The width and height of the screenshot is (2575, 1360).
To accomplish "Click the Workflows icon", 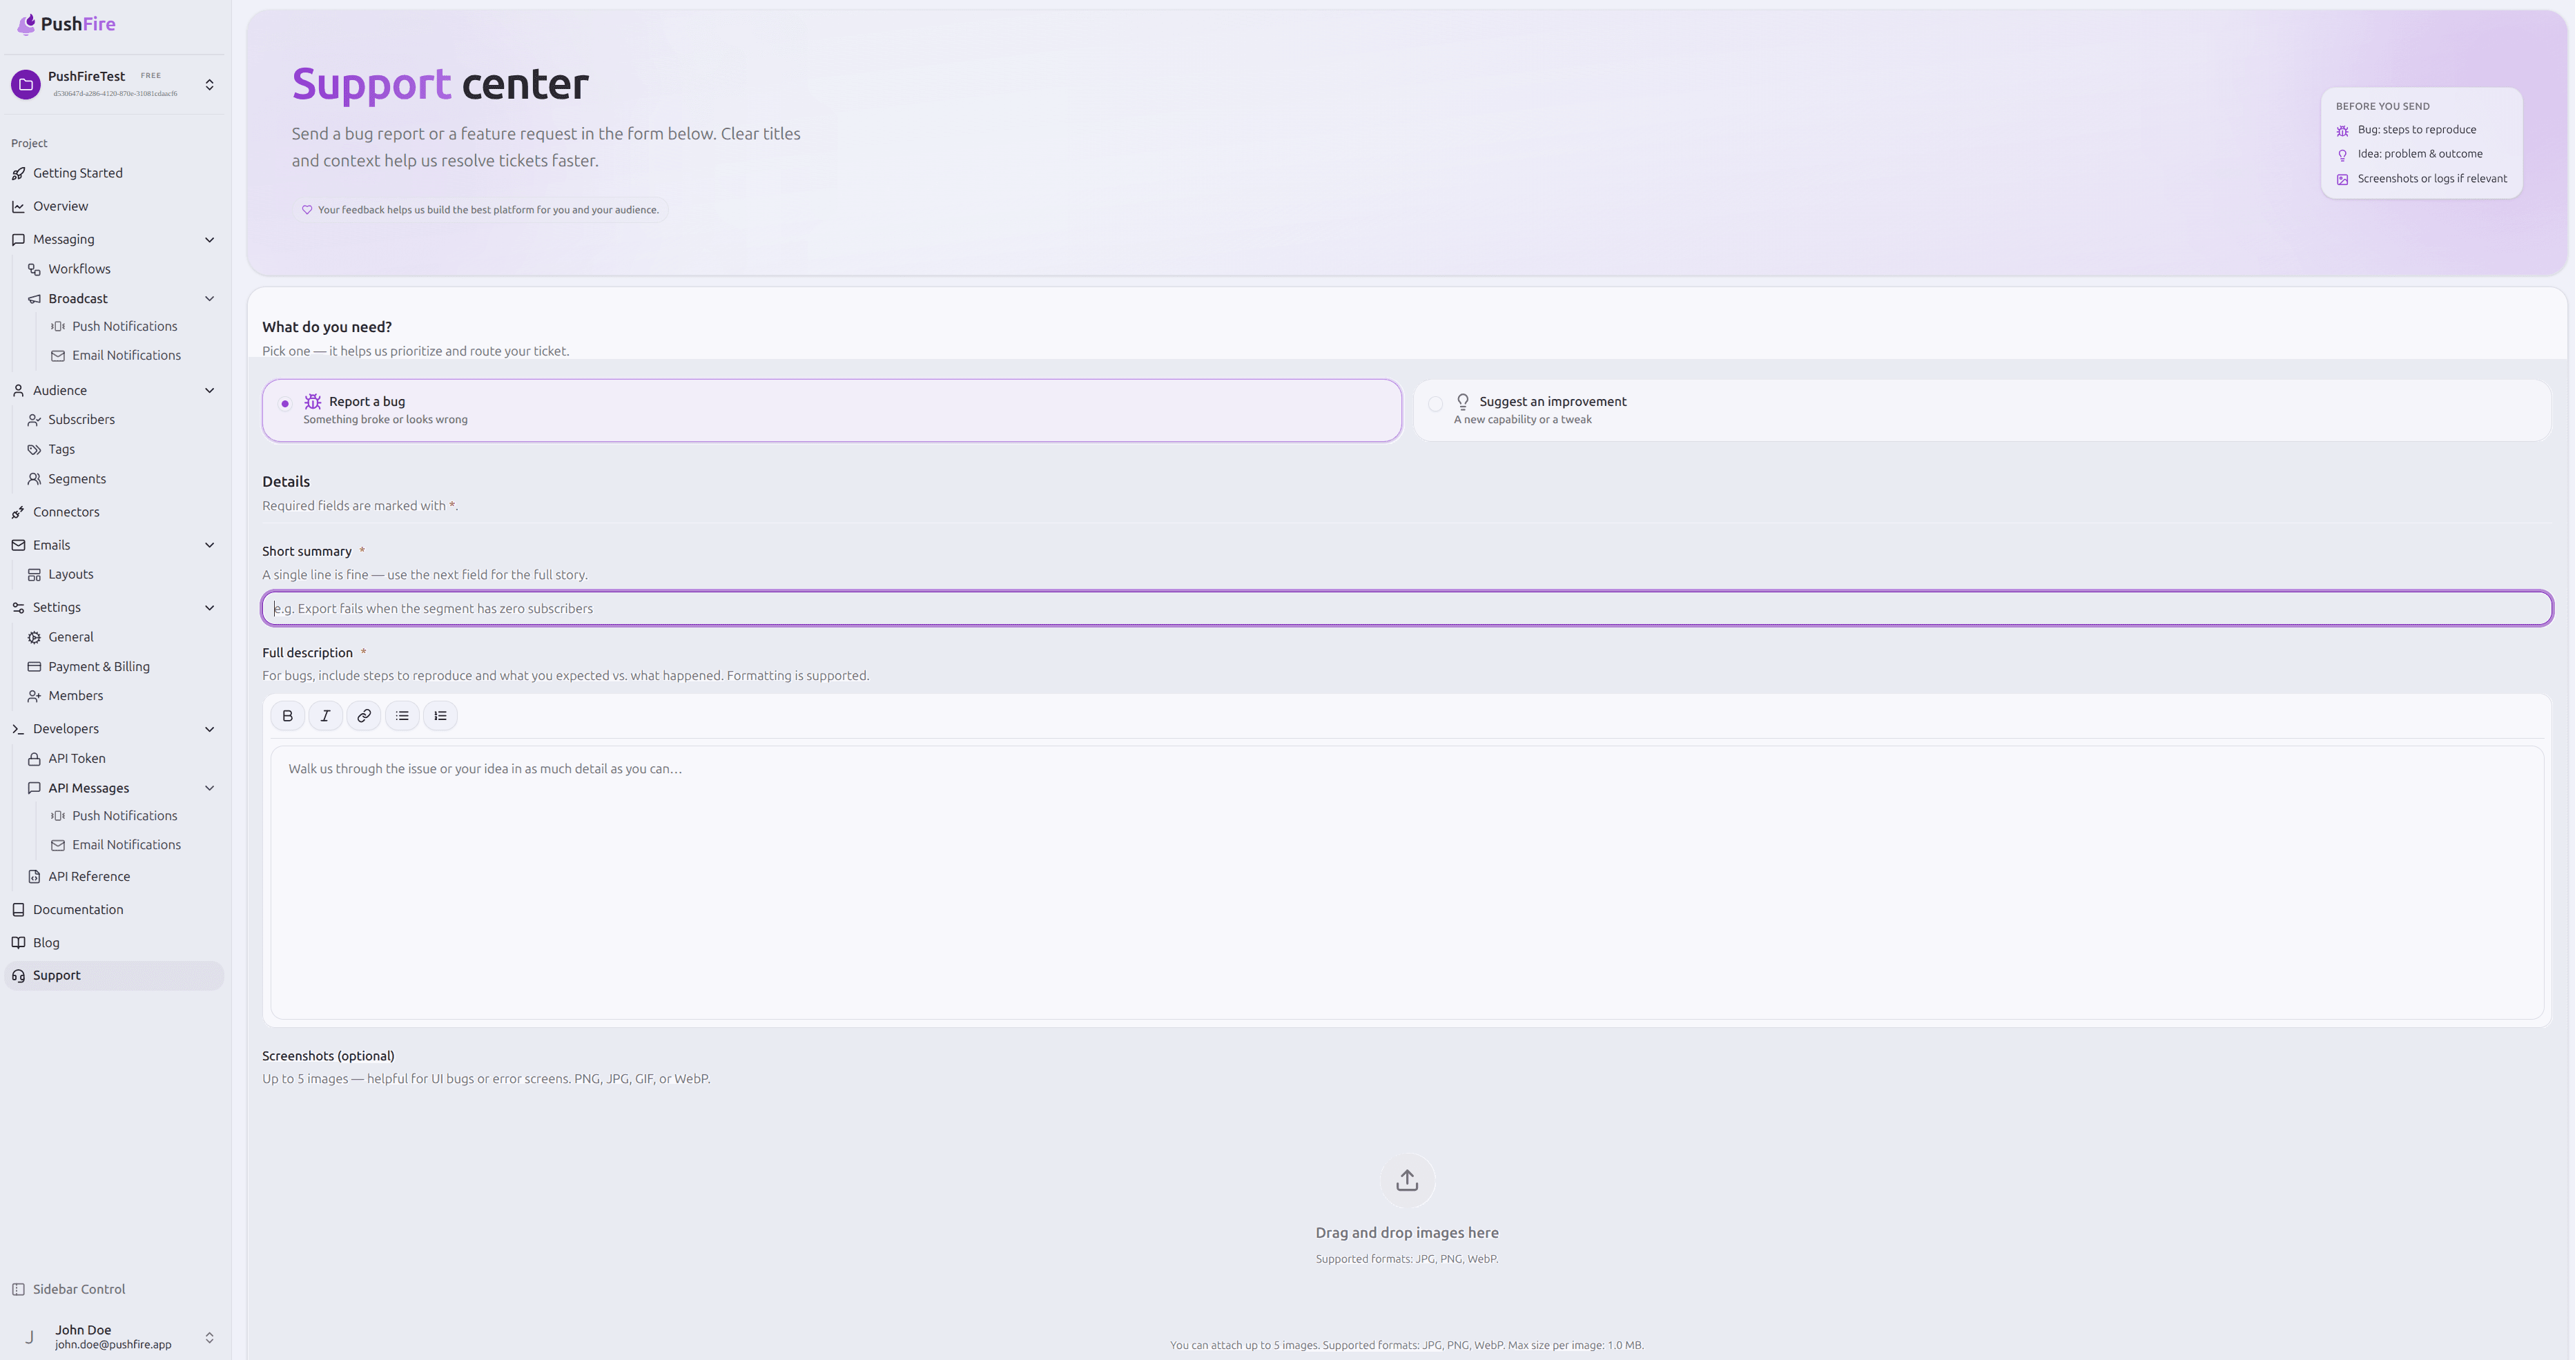I will coord(34,270).
